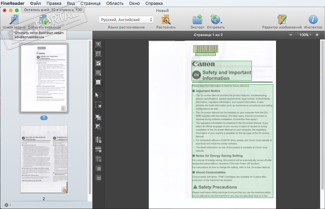Click the New Task wand icon
This screenshot has height=209, width=325.
tap(14, 20)
